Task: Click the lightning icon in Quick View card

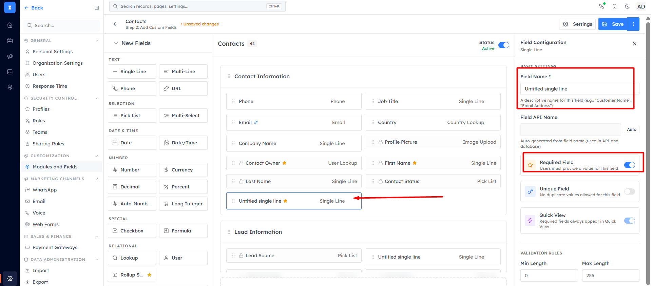Action: tap(530, 221)
